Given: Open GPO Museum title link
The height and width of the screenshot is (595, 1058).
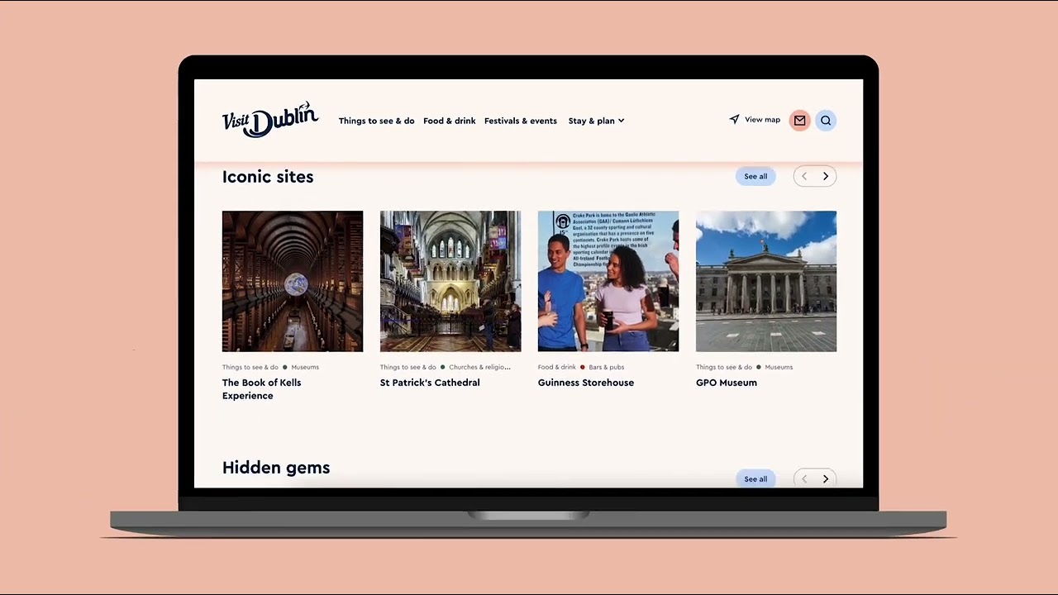Looking at the screenshot, I should pos(727,383).
